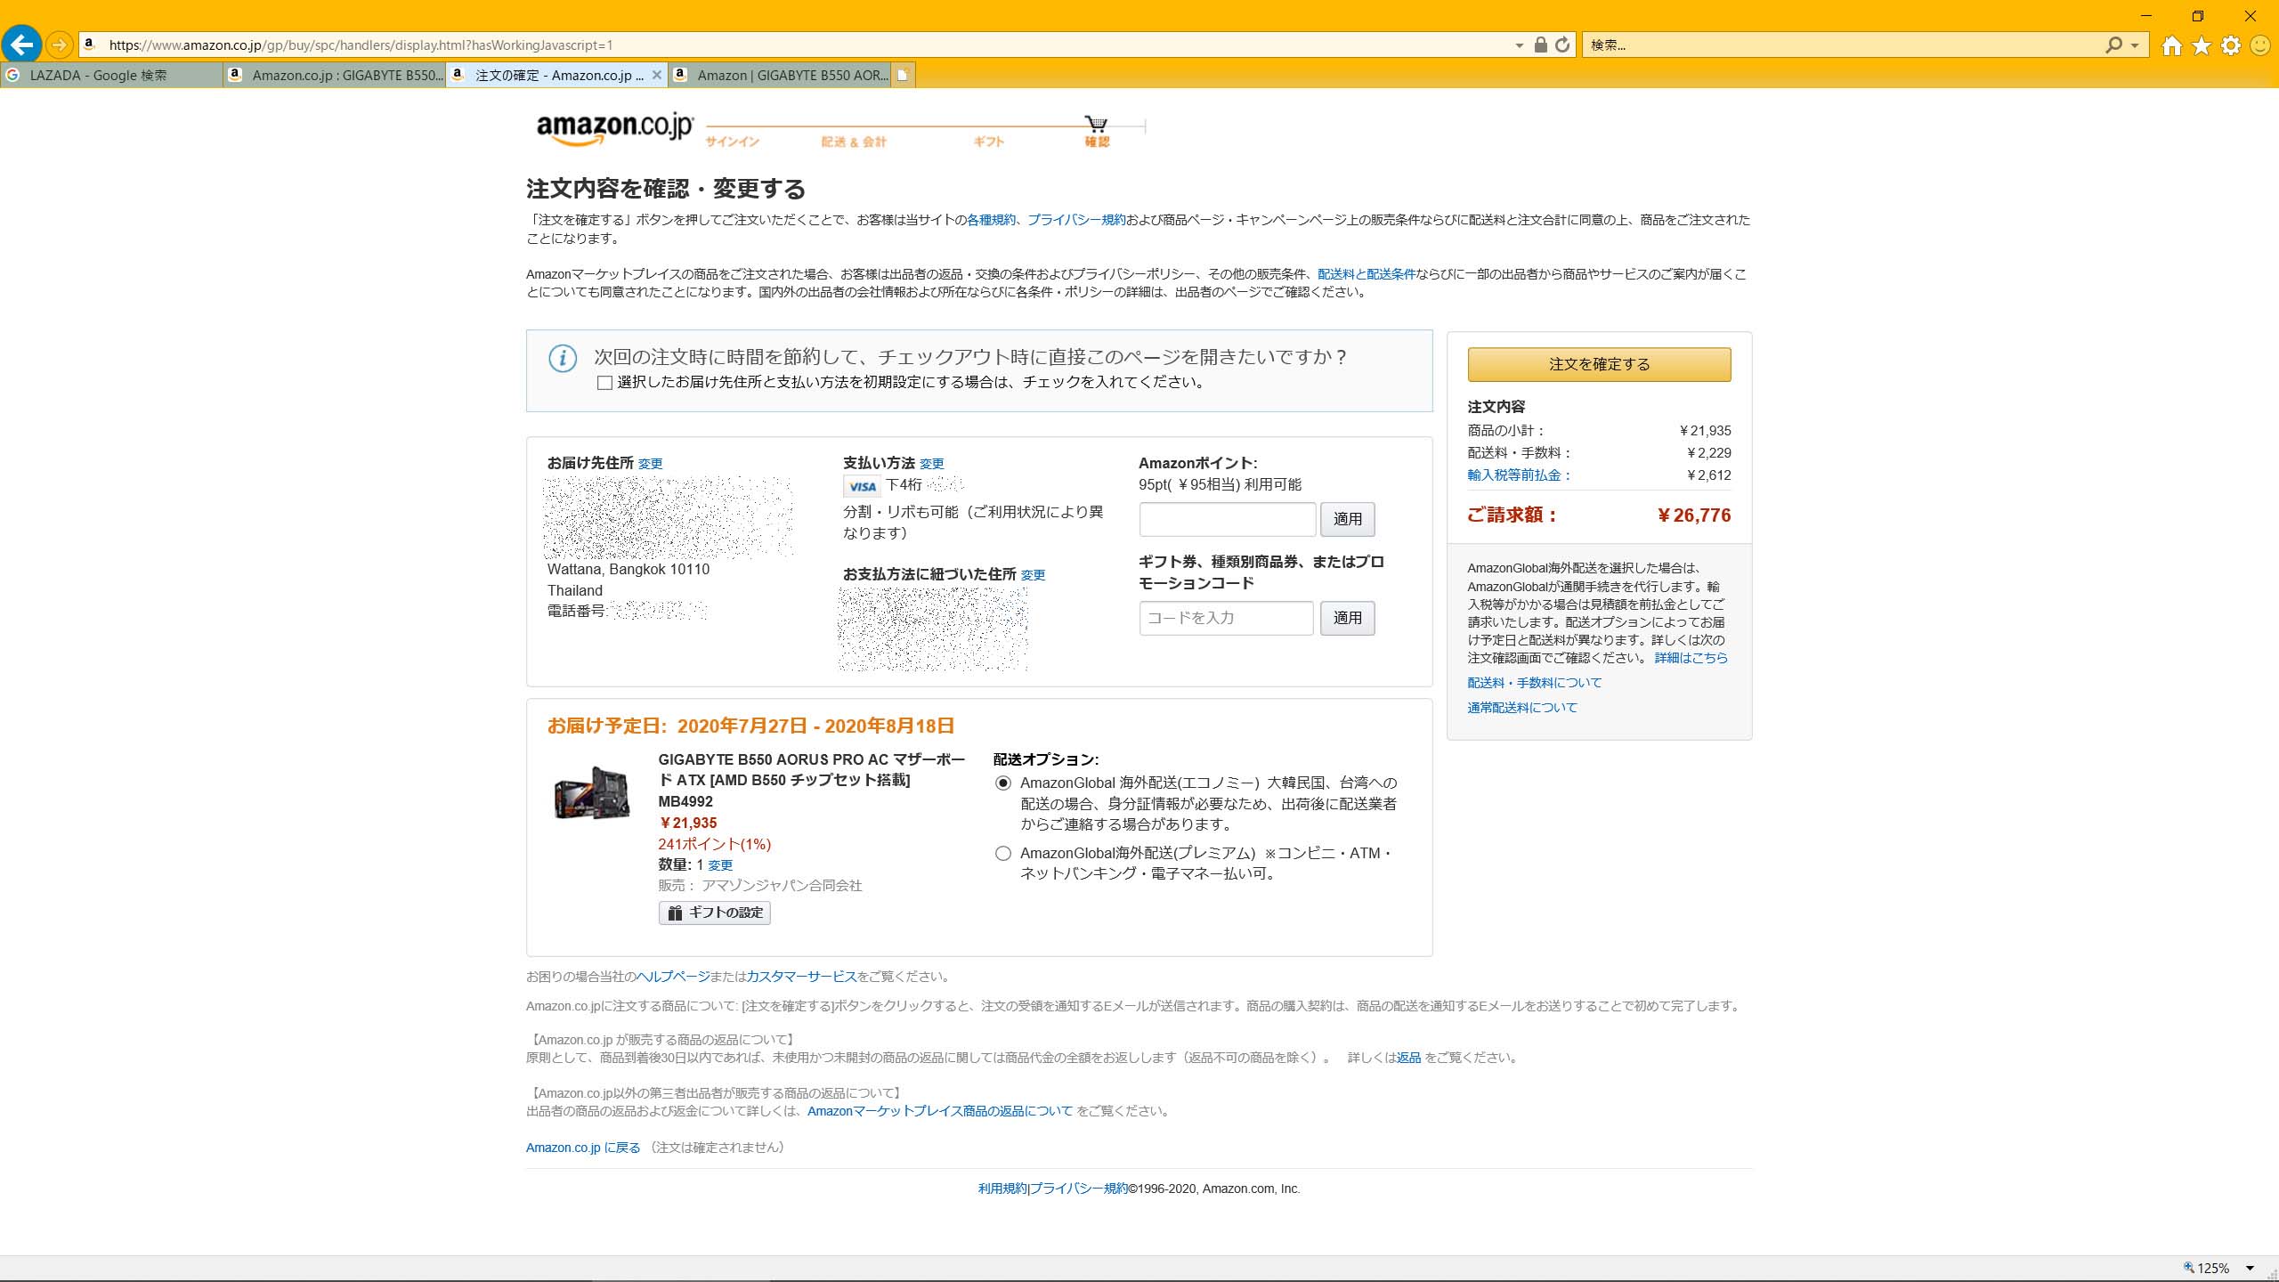Click the URL address field

coord(801,45)
